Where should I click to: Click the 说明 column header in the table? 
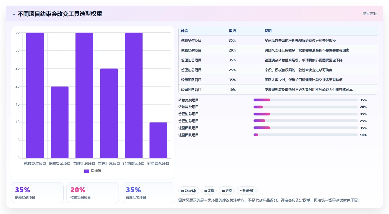pos(268,31)
